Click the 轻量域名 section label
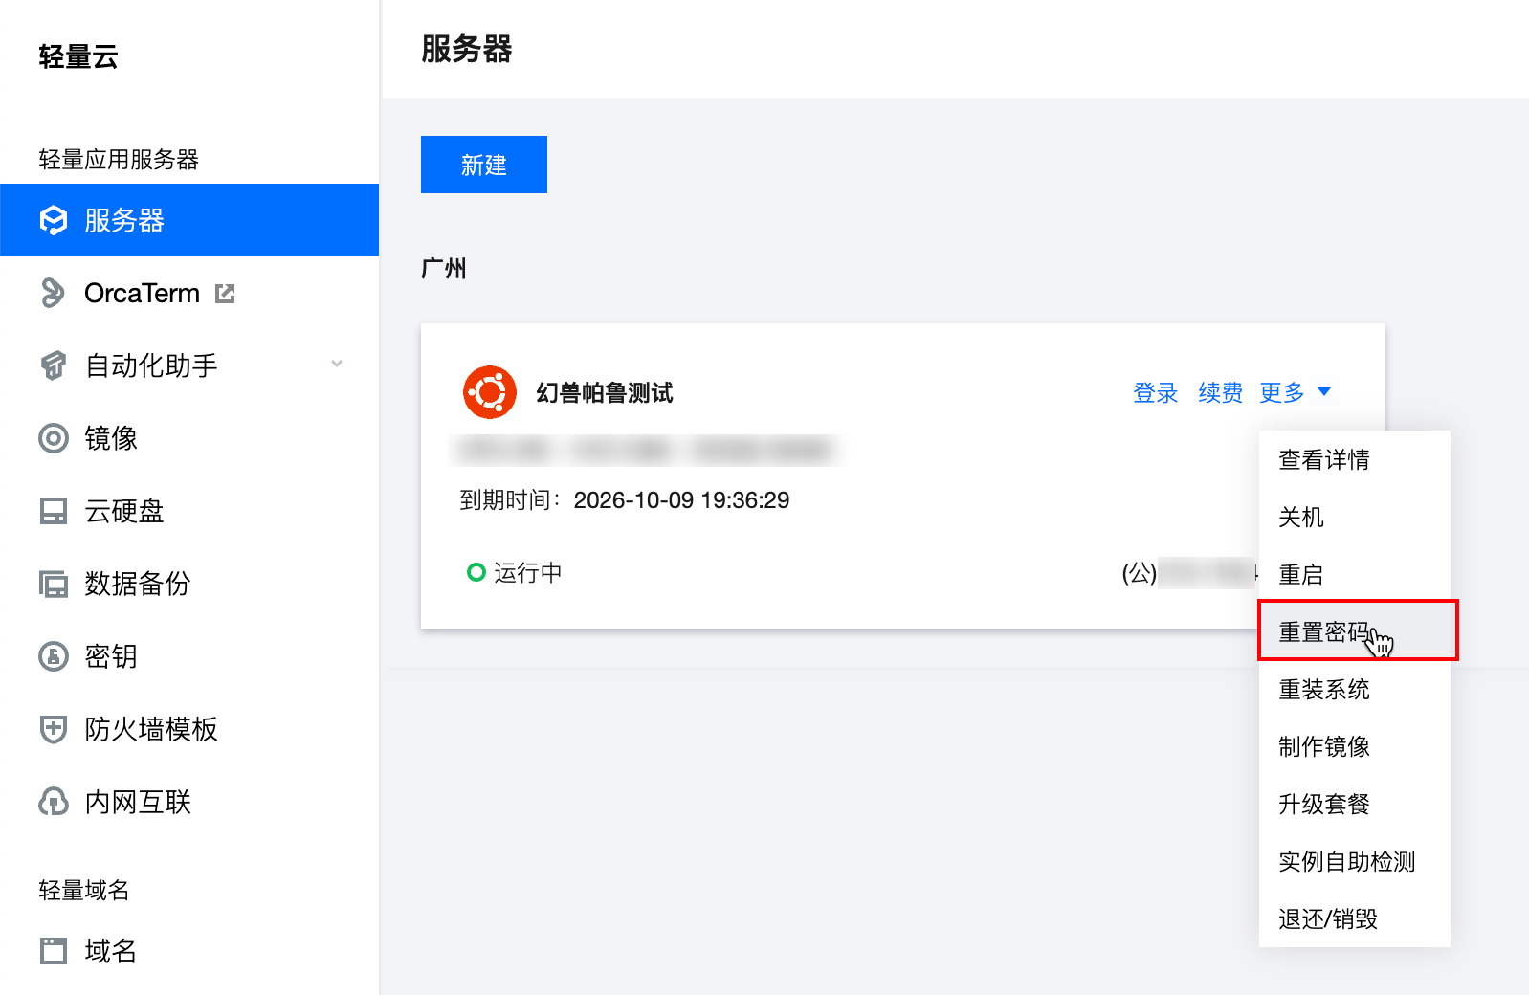The width and height of the screenshot is (1529, 995). click(x=84, y=890)
